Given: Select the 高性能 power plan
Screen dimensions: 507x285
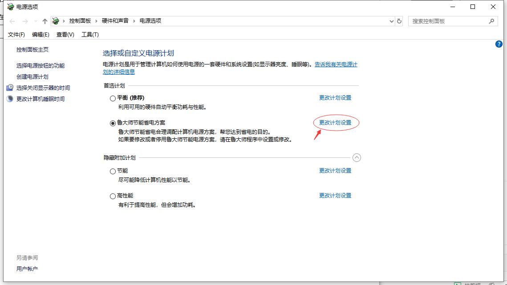Looking at the screenshot, I should (113, 196).
